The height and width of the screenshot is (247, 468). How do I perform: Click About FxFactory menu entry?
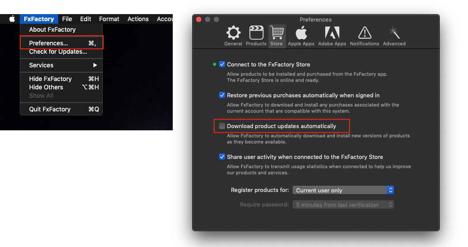click(x=52, y=29)
